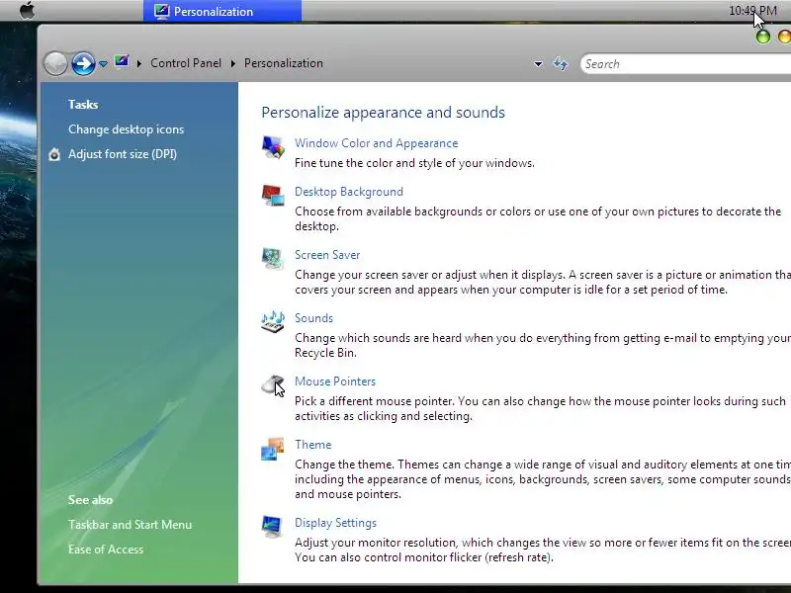
Task: Click the Refresh button beside the address bar
Action: coord(561,63)
